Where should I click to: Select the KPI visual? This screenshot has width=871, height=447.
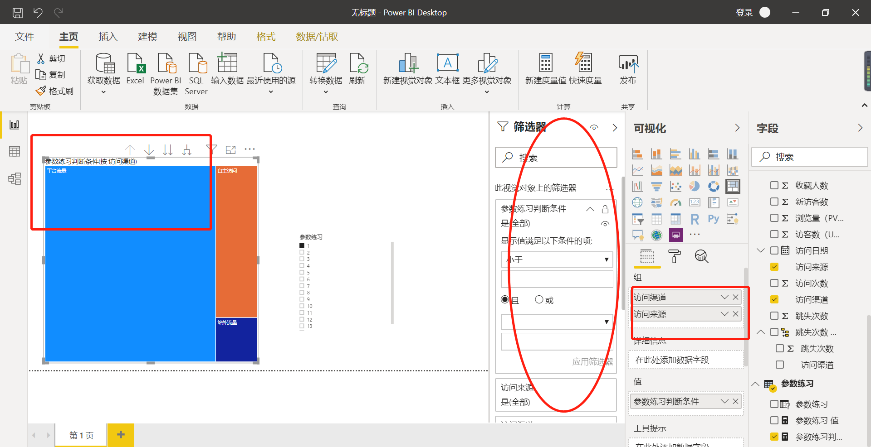click(x=733, y=202)
